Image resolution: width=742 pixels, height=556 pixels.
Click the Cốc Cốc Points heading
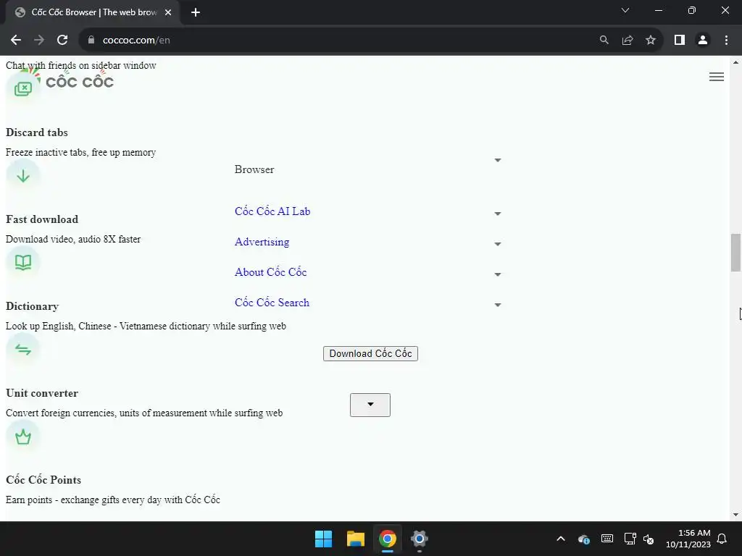click(x=43, y=480)
